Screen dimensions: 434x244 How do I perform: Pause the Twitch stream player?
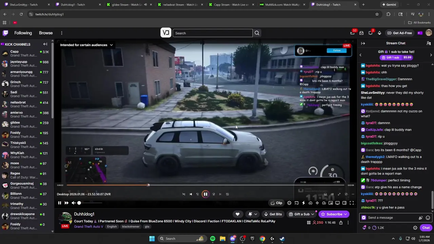coord(60,203)
